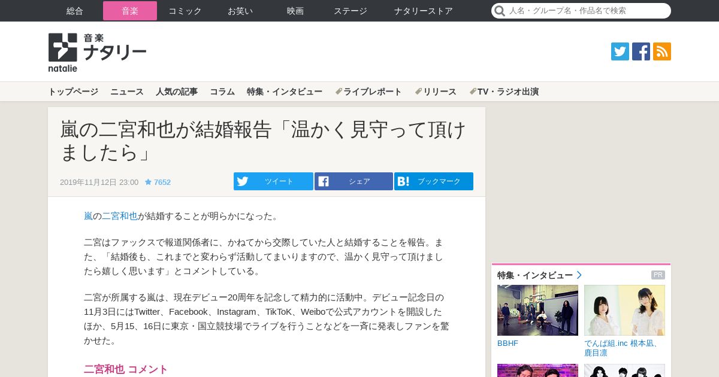
Task: Share the article with the ツイート button
Action: pos(273,181)
